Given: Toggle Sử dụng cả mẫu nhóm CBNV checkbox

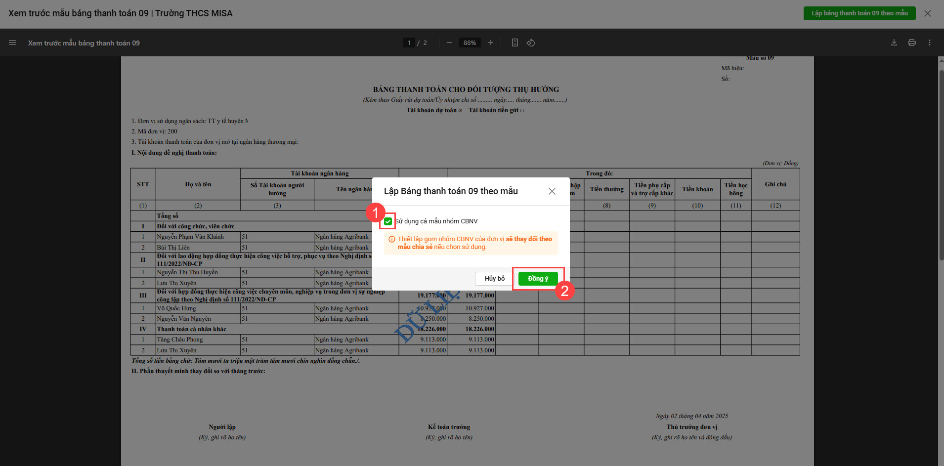Looking at the screenshot, I should [388, 221].
